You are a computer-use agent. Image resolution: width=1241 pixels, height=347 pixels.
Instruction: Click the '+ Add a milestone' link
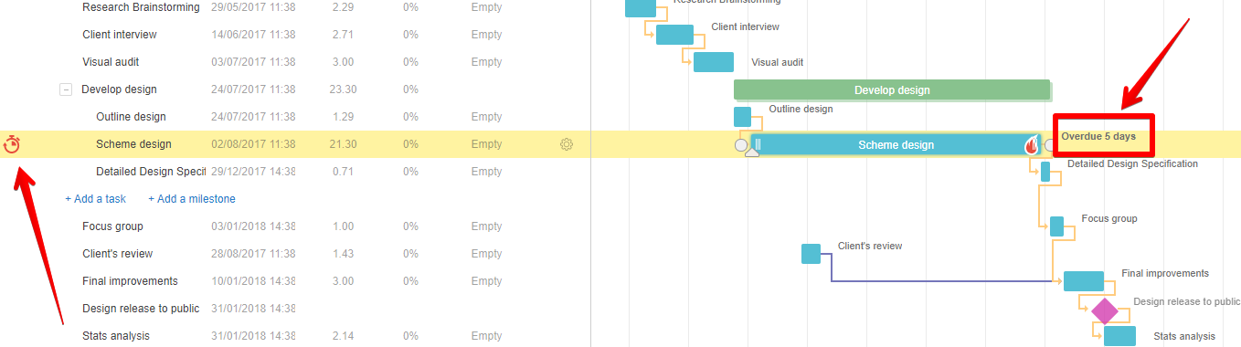(192, 198)
